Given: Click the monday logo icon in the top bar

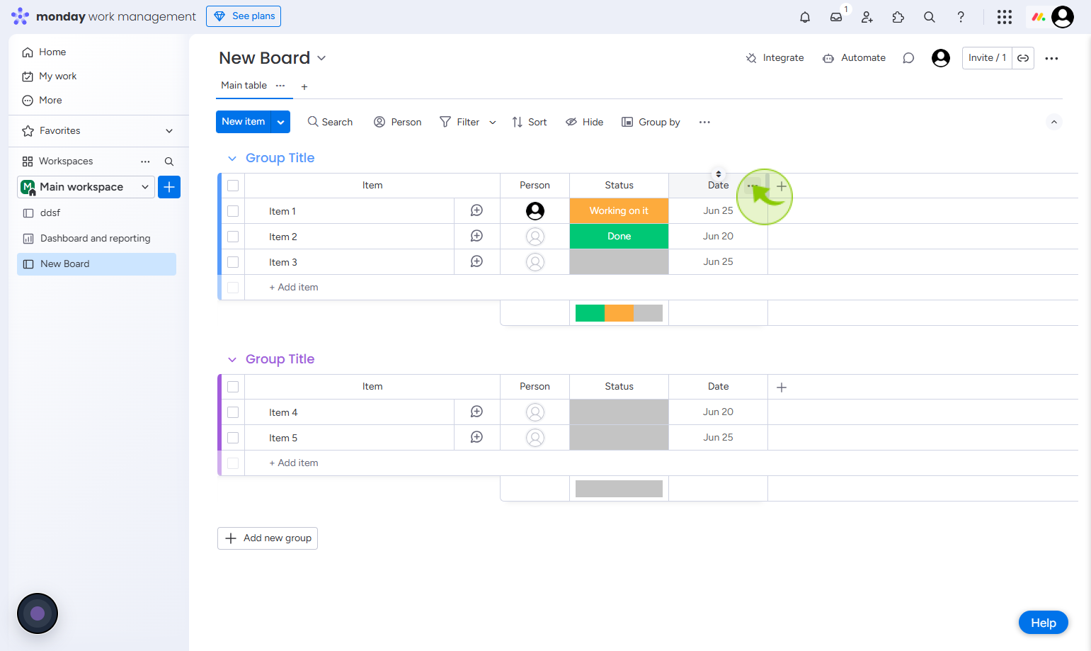Looking at the screenshot, I should pyautogui.click(x=1038, y=17).
